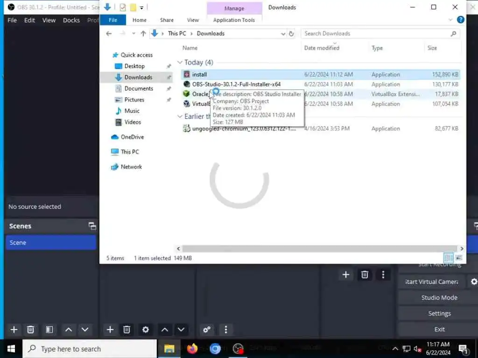Expand the ribbon with the chevron
This screenshot has width=478, height=358.
coord(450,20)
